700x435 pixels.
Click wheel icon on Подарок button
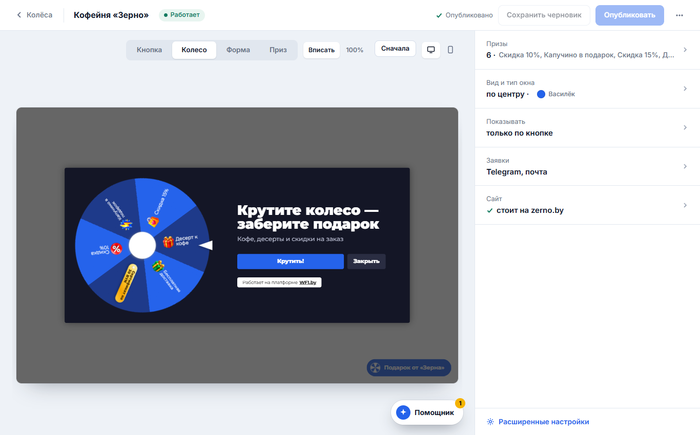[376, 367]
